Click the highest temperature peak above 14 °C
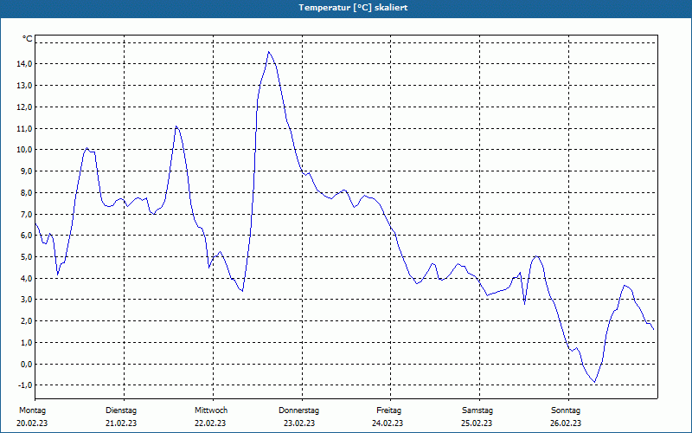 point(268,52)
